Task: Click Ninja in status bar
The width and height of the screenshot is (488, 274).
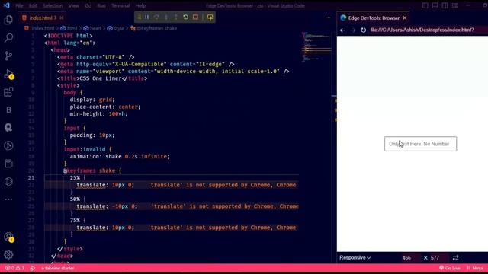Action: pyautogui.click(x=475, y=268)
